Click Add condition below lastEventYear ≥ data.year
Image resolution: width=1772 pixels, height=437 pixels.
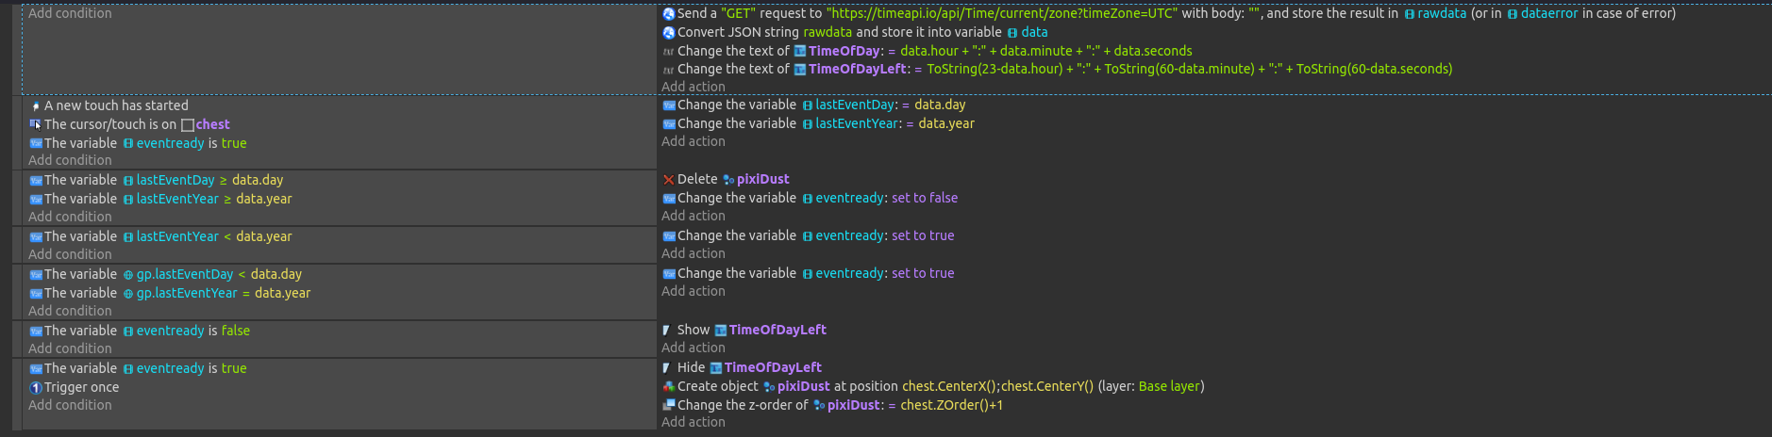(70, 217)
